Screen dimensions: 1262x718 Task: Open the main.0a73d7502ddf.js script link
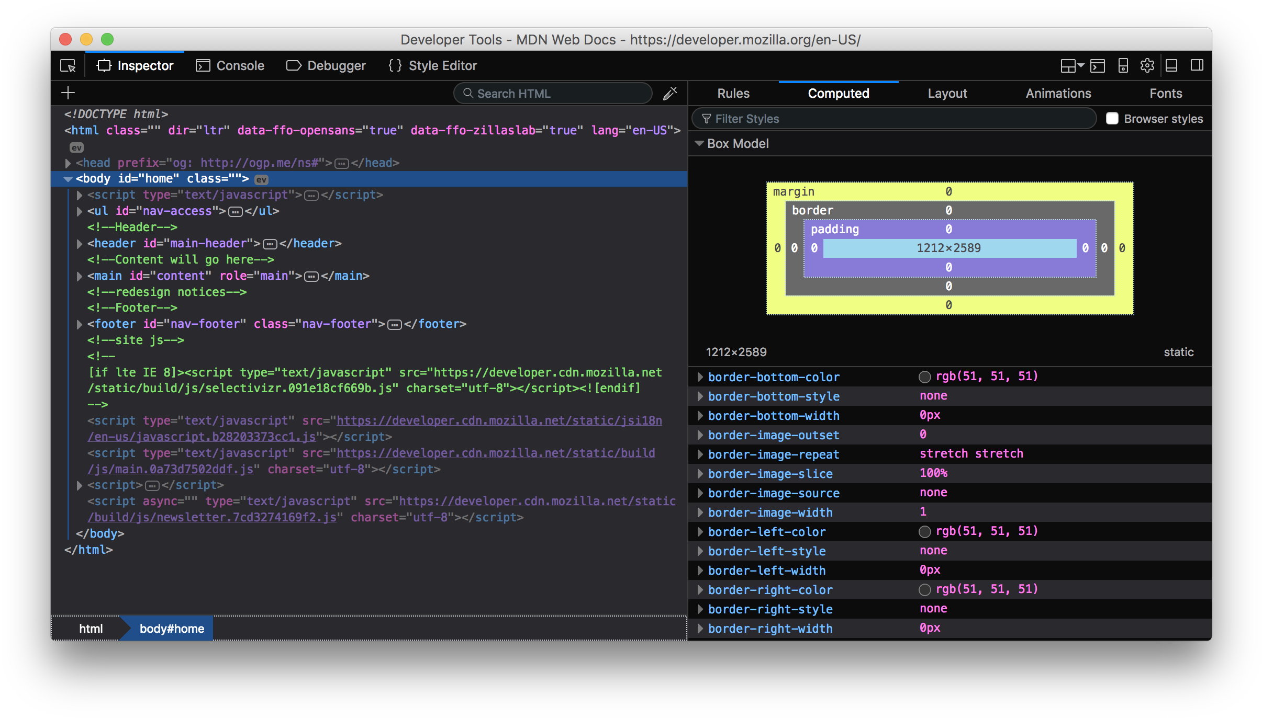pyautogui.click(x=171, y=469)
